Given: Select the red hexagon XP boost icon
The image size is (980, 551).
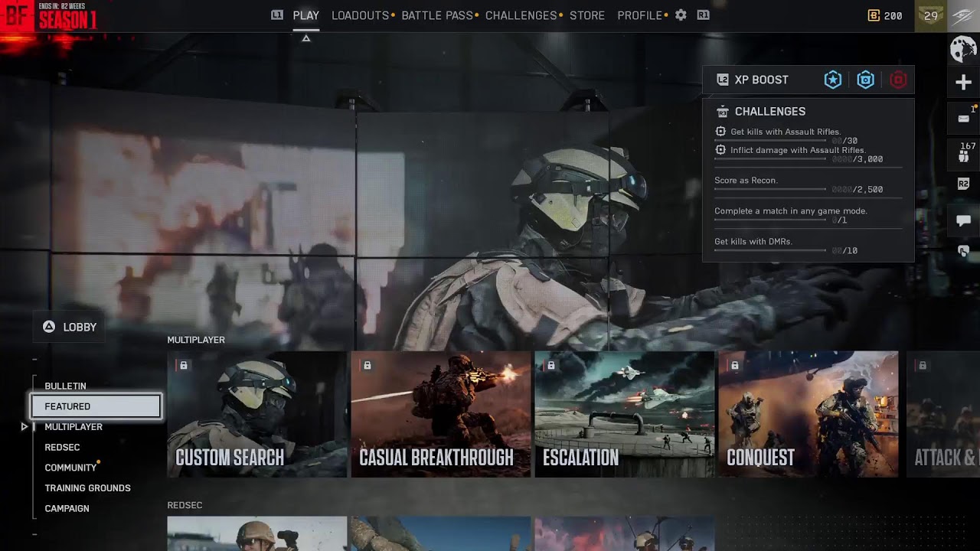Looking at the screenshot, I should 898,80.
